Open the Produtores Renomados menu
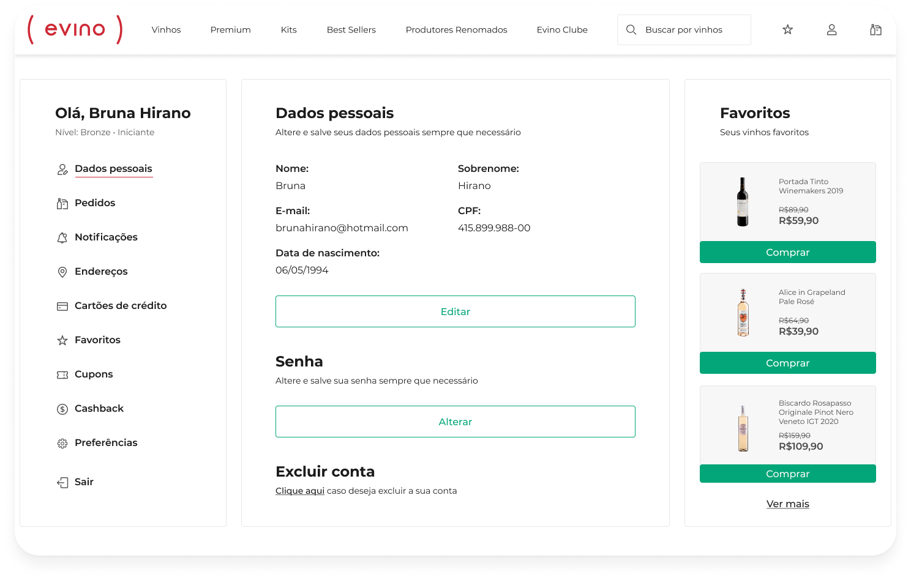Image resolution: width=911 pixels, height=580 pixels. pos(457,29)
